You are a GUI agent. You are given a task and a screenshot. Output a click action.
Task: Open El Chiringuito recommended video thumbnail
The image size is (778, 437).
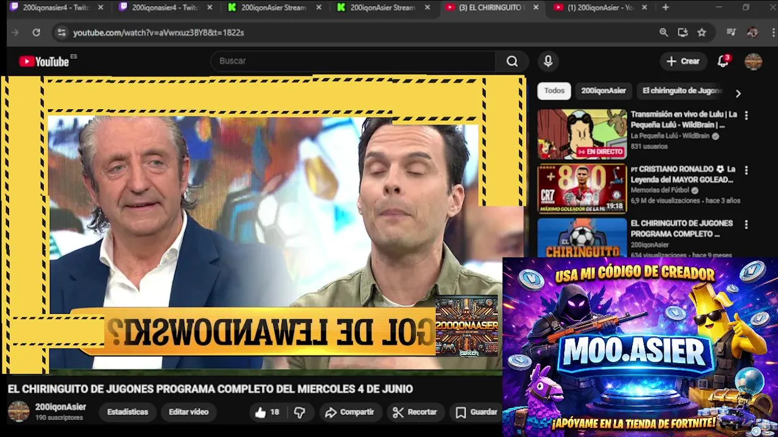tap(582, 238)
